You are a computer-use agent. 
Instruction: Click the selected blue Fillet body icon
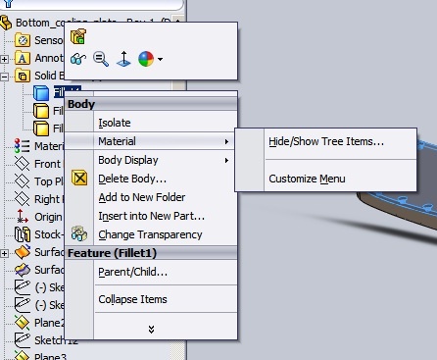click(x=41, y=93)
